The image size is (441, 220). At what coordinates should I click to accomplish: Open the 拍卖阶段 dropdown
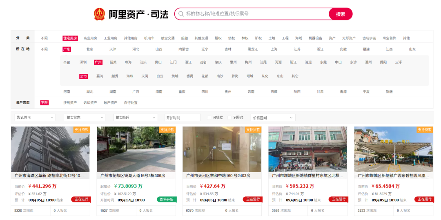point(135,118)
